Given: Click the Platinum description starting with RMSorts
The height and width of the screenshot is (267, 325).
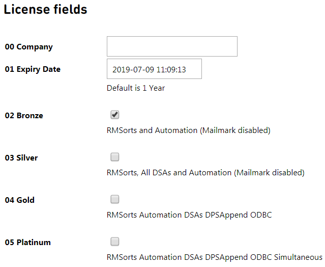Looking at the screenshot, I should pyautogui.click(x=215, y=257).
